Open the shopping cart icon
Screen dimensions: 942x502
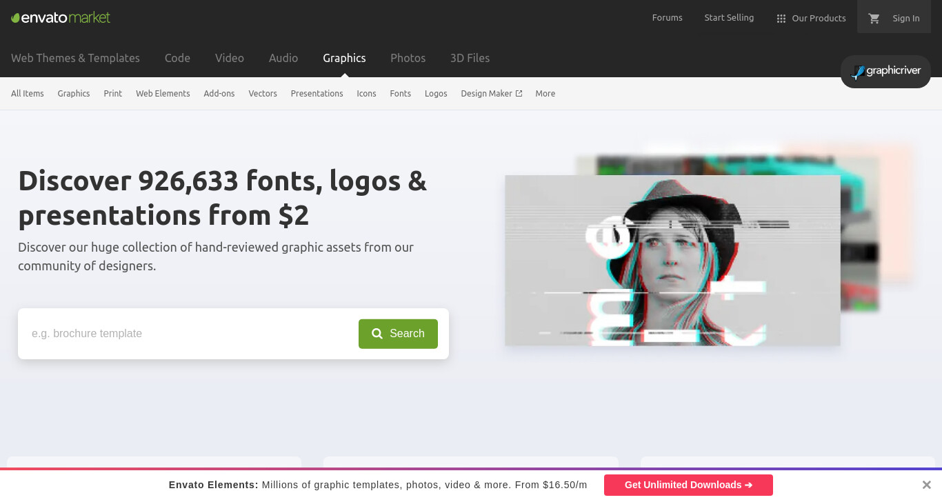point(874,19)
